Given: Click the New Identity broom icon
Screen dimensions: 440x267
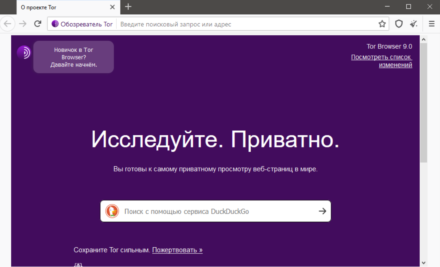Looking at the screenshot, I should tap(414, 24).
